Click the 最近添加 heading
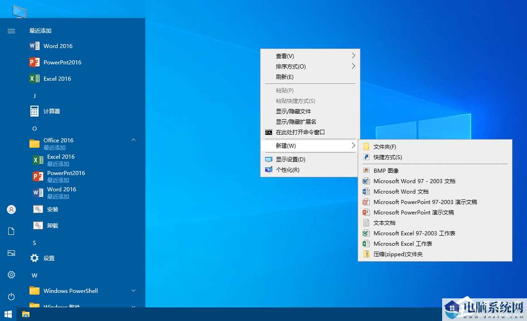 [x=40, y=30]
